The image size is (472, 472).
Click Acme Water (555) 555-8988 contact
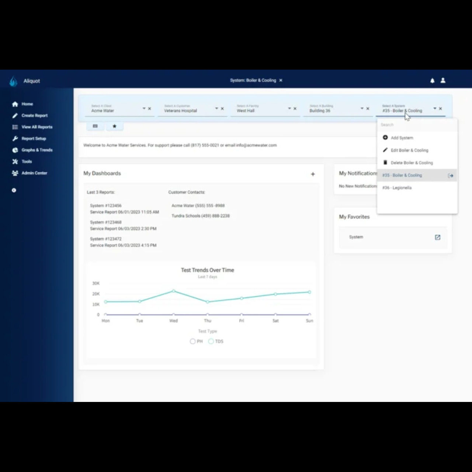click(x=198, y=206)
